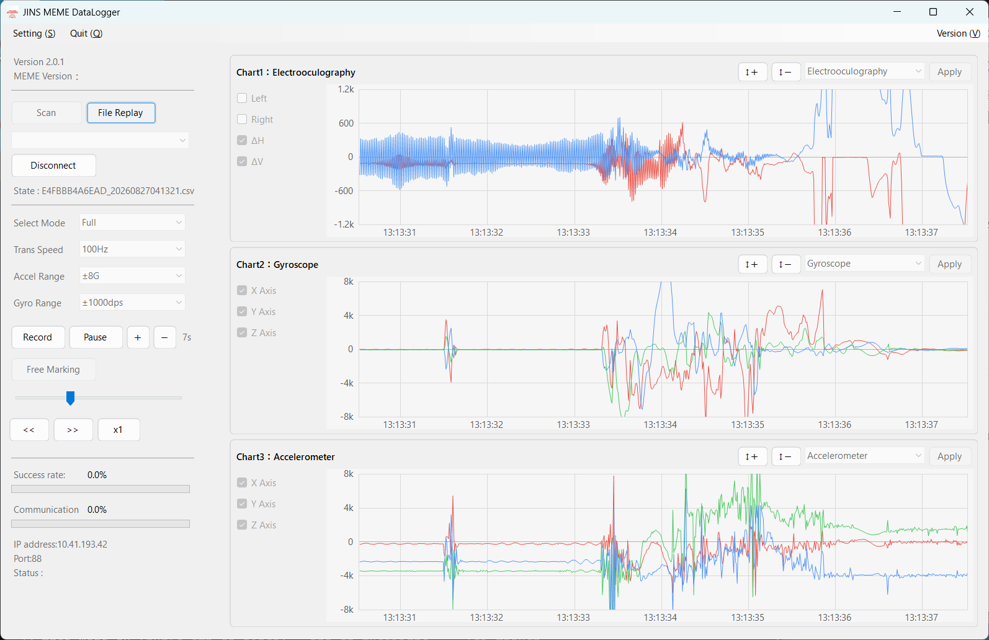Click the Free Marking button
The image size is (989, 640).
click(53, 370)
